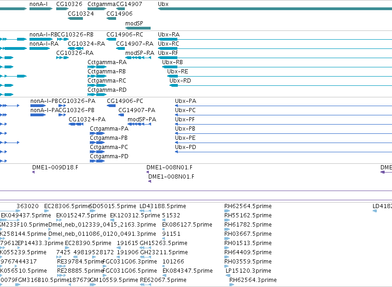Click the DME1-009D18.F feature label
Screen dimensions: 392x287
click(55, 167)
